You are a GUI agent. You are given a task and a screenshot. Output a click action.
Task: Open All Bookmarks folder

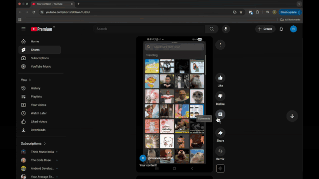point(290,20)
